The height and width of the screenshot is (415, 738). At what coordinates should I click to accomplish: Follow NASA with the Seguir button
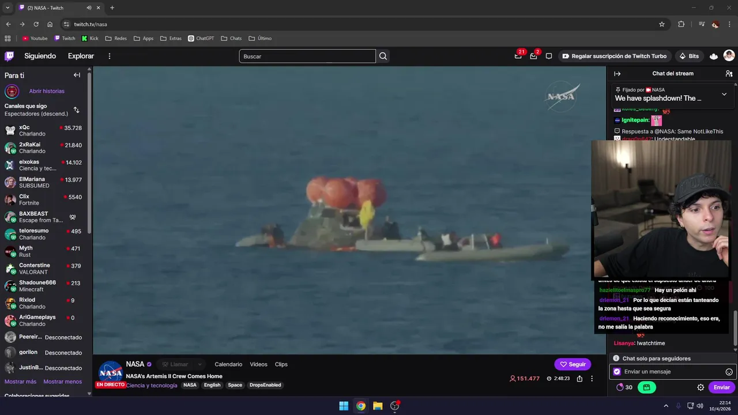click(x=573, y=364)
